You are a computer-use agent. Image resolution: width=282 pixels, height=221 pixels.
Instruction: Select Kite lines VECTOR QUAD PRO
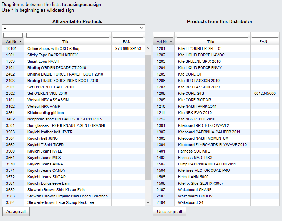[x=216, y=170]
